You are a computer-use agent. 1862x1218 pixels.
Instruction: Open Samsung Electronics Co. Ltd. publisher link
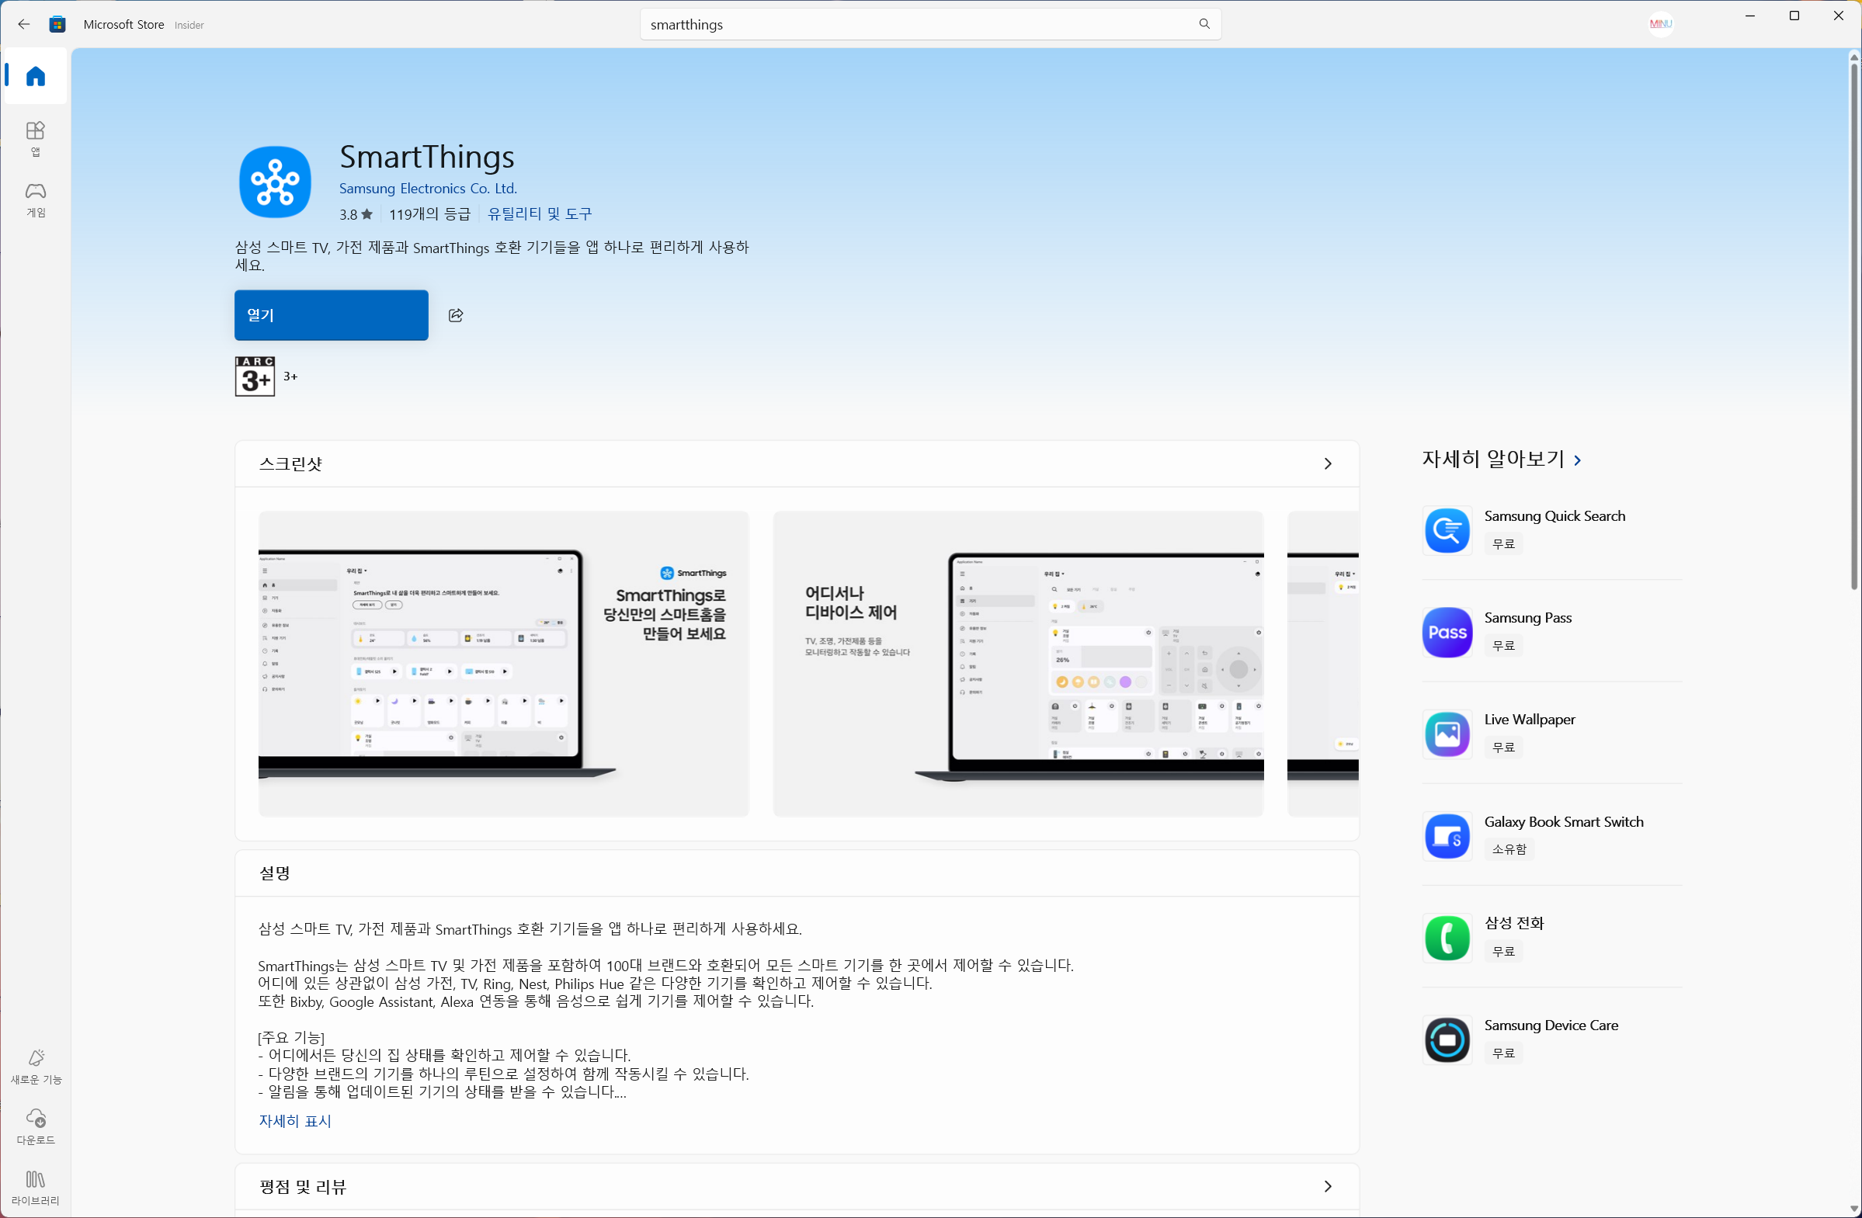pos(427,189)
